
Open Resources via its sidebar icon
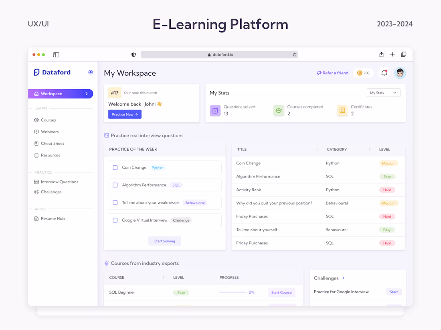[x=36, y=155]
